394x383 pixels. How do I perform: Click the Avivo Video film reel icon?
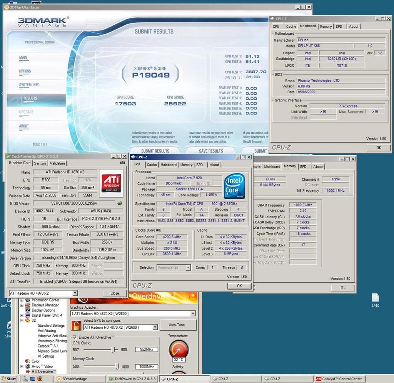[x=28, y=366]
